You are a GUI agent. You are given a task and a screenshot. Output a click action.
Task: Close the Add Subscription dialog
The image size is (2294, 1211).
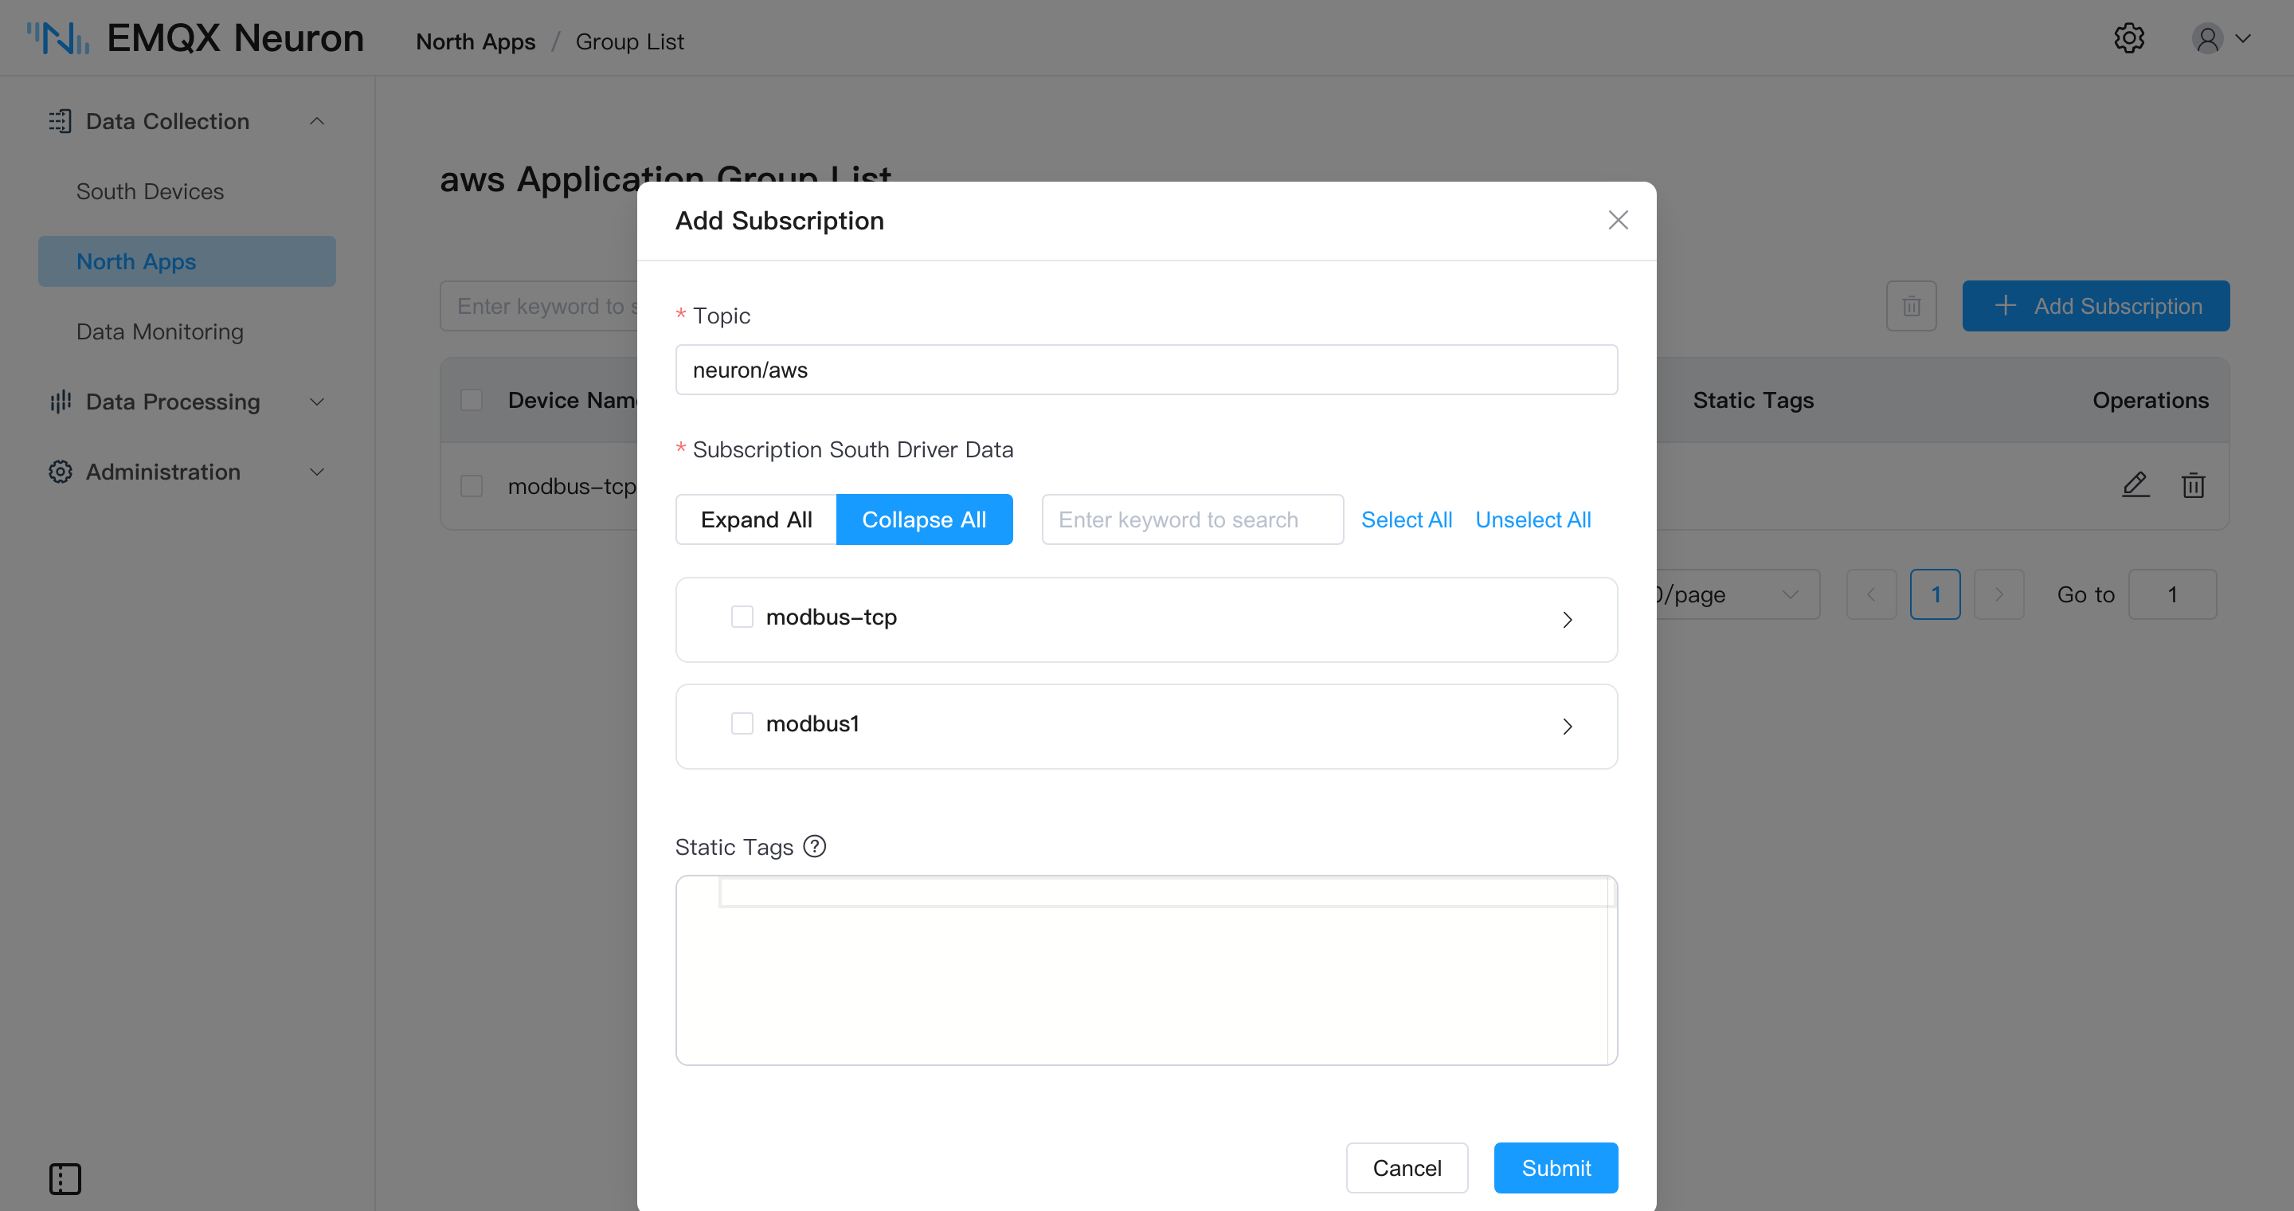[x=1618, y=220]
